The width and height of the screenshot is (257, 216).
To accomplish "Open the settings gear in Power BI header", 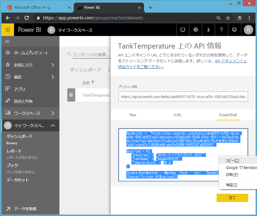I will click(x=196, y=30).
